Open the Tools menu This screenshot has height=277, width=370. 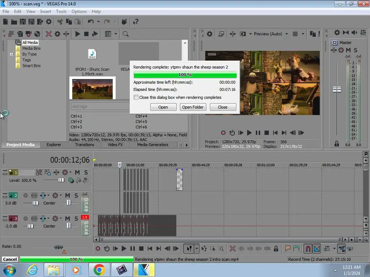[x=61, y=11]
